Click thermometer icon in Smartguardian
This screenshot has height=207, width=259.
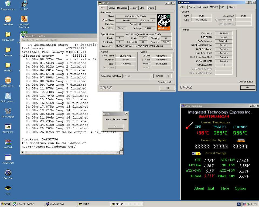pyautogui.click(x=189, y=126)
